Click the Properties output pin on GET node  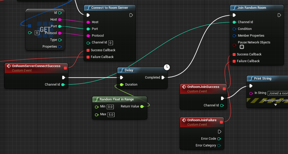pyautogui.click(x=60, y=47)
